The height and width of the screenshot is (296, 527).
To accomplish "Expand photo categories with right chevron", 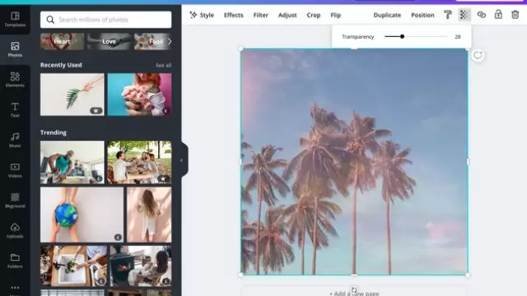I will pos(170,42).
